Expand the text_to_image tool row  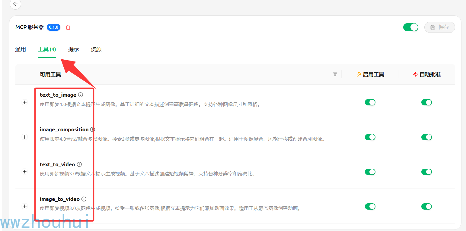pos(25,102)
